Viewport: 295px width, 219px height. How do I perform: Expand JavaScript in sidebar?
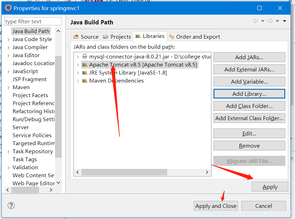coord(8,71)
